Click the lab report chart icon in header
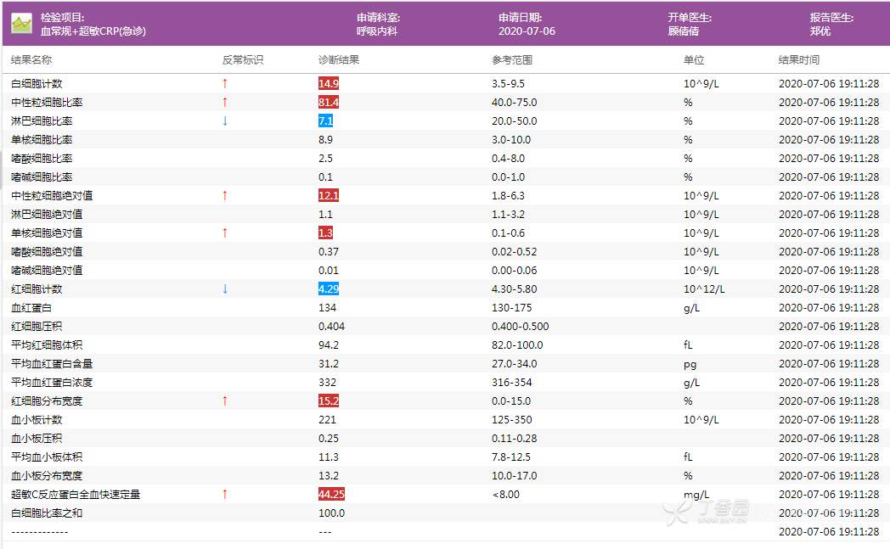Viewport: 890px width, 549px height. 21,24
